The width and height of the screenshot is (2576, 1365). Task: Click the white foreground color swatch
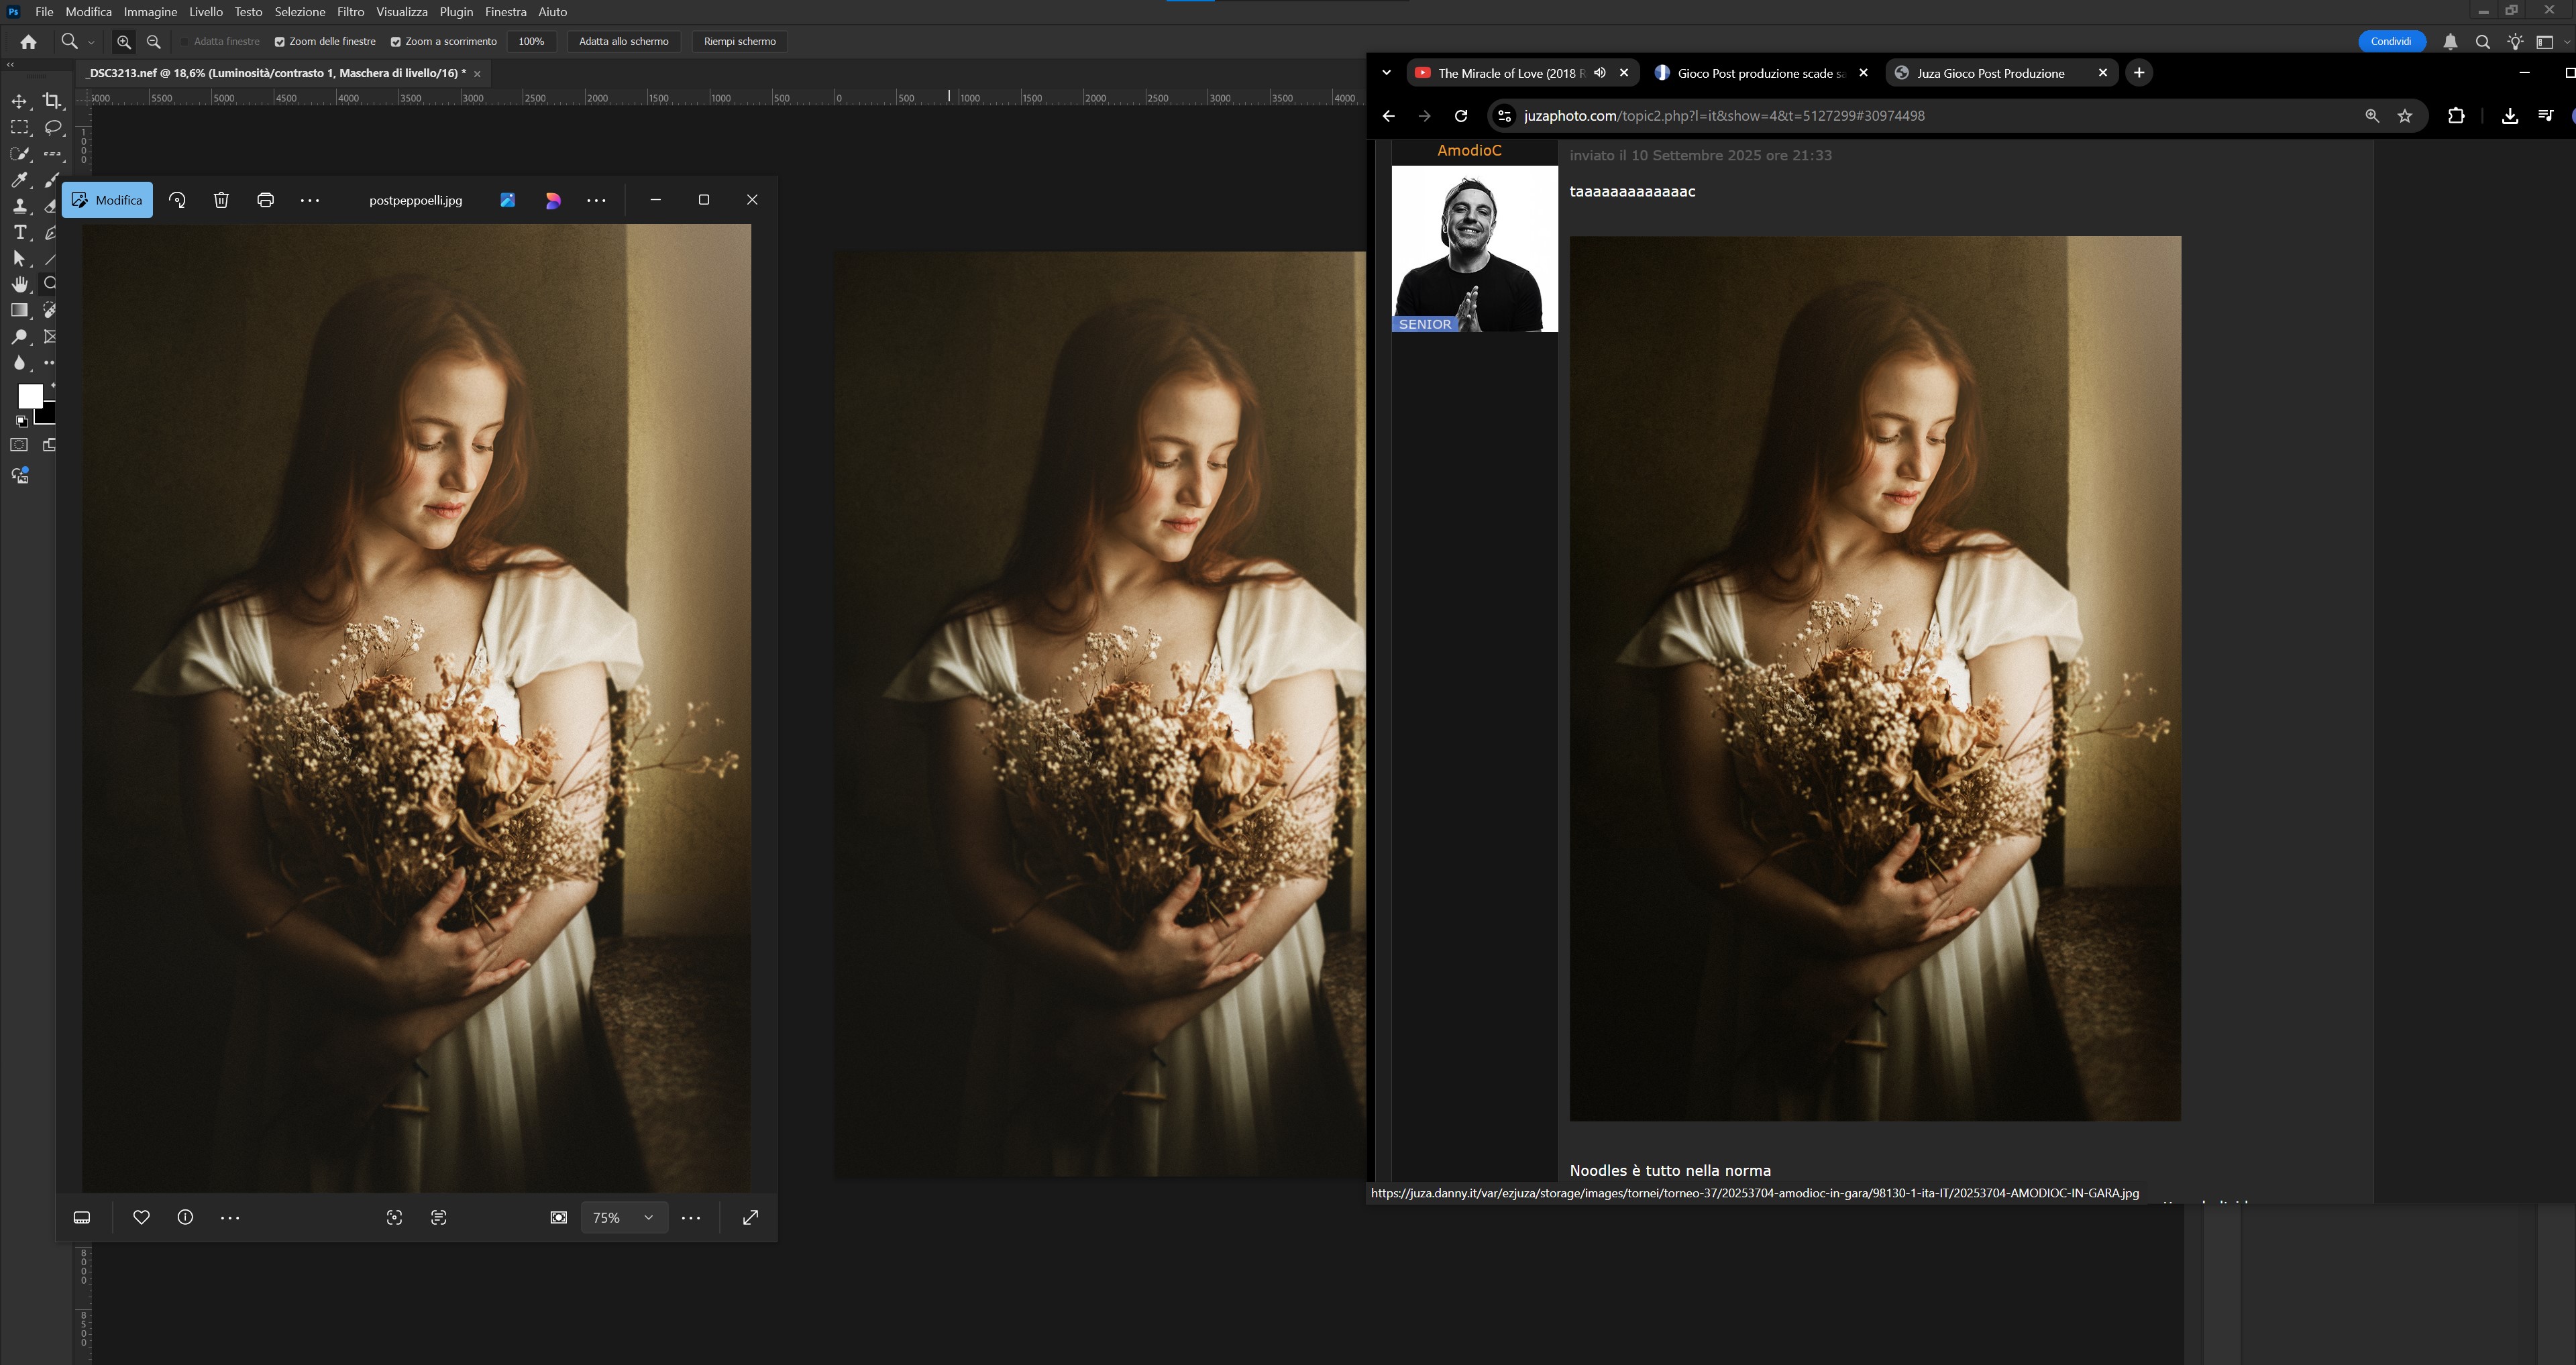(29, 395)
